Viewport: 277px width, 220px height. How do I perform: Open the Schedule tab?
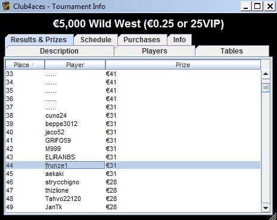(x=96, y=40)
